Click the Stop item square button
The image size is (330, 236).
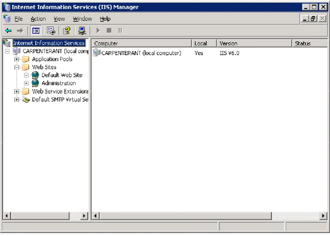click(x=109, y=31)
